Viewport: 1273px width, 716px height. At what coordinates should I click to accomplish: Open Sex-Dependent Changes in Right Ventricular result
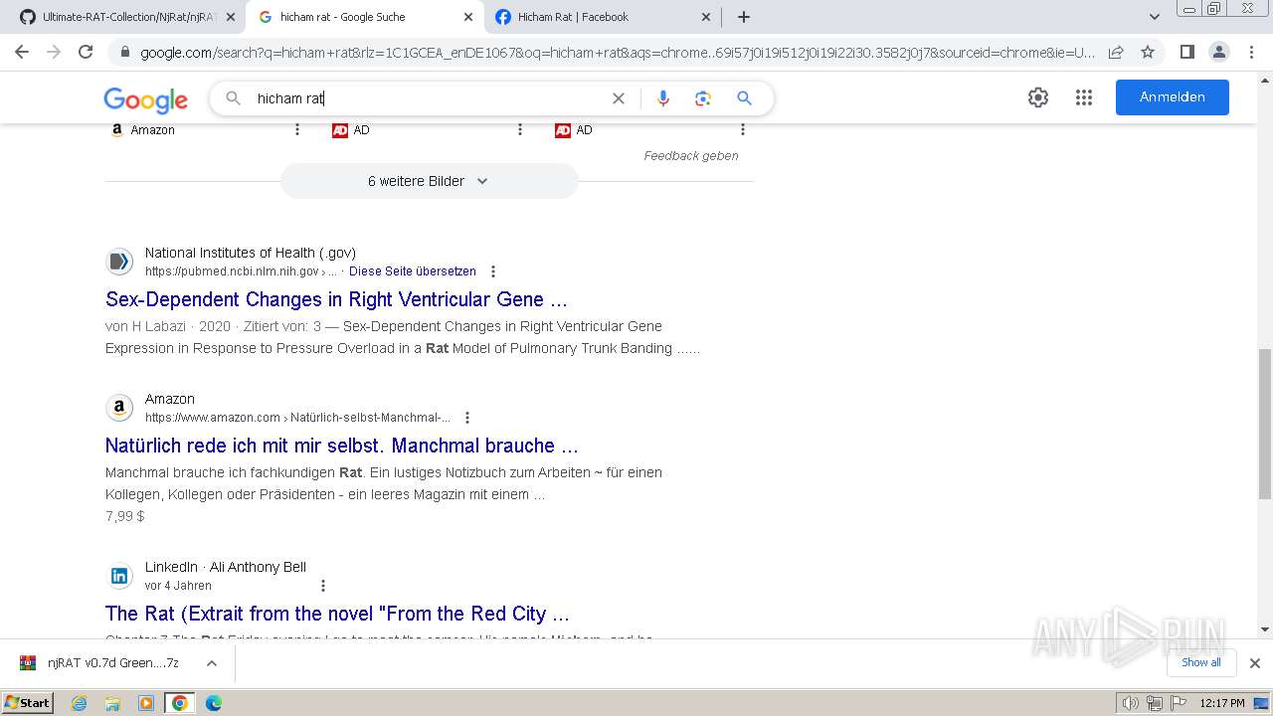point(336,299)
